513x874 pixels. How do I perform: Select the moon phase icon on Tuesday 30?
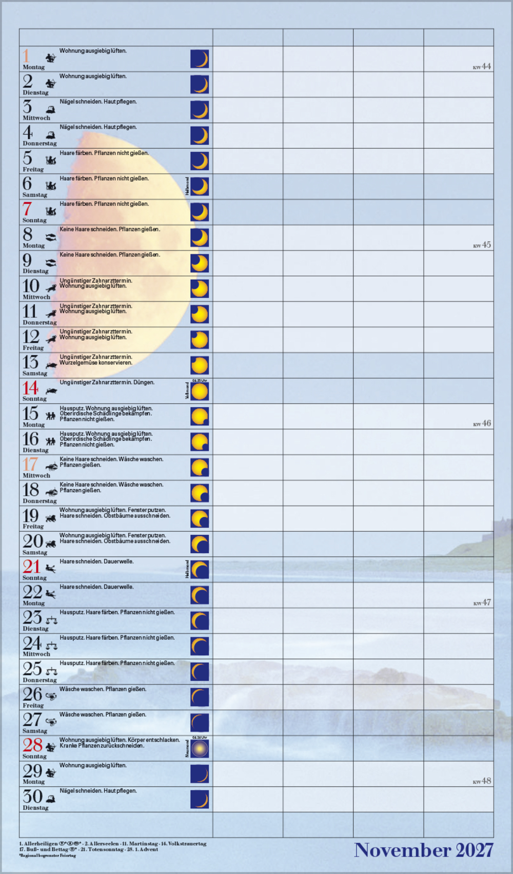(x=200, y=800)
